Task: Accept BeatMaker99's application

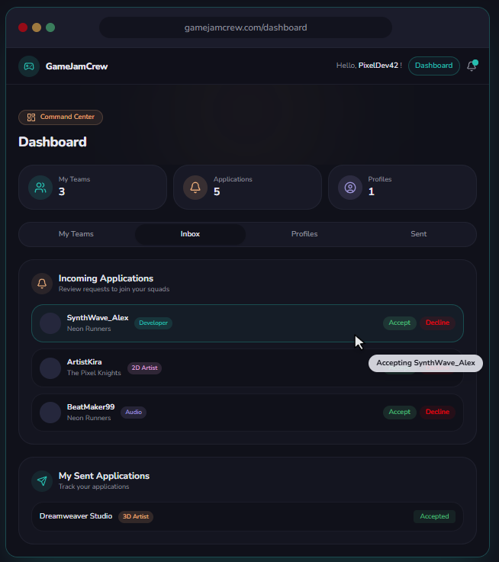Action: [x=400, y=413]
